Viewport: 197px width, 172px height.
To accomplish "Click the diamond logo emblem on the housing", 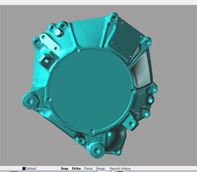I will click(x=42, y=98).
